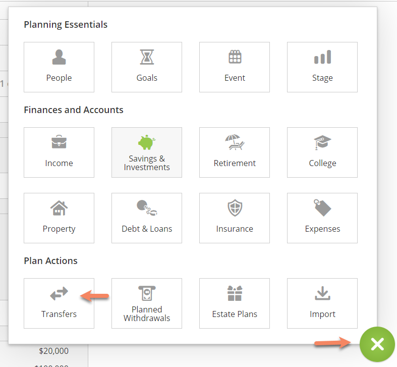The image size is (397, 367).
Task: Open Savings & Investments piggy bank
Action: click(x=147, y=152)
